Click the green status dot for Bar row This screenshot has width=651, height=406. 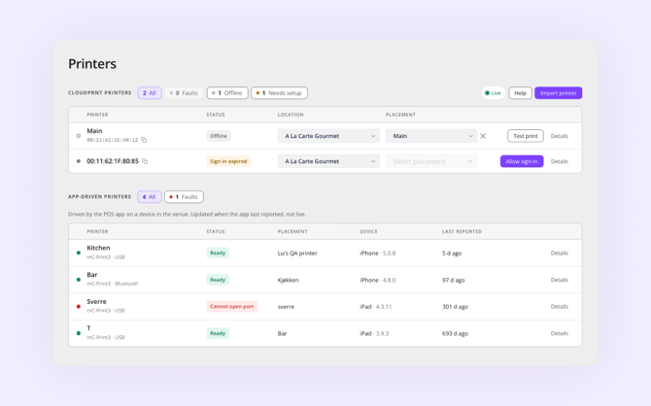point(79,280)
